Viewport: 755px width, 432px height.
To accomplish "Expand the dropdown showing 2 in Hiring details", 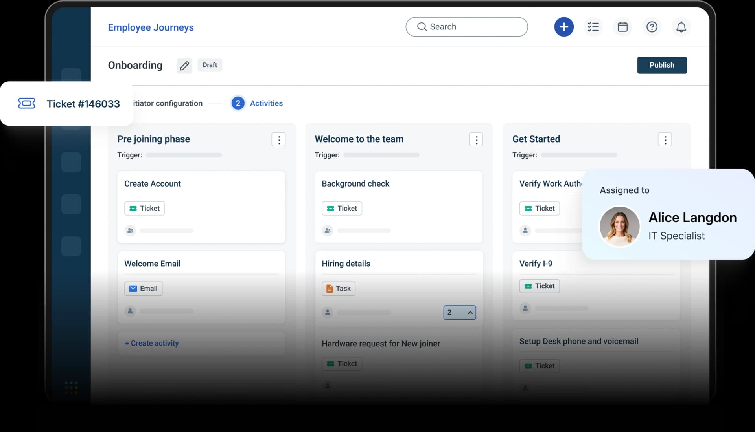I will click(460, 313).
